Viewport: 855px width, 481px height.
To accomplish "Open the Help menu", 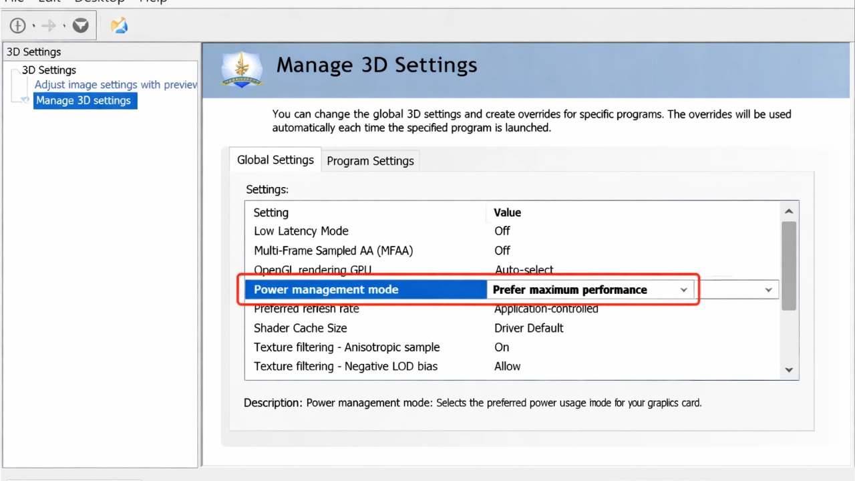I will point(152,2).
